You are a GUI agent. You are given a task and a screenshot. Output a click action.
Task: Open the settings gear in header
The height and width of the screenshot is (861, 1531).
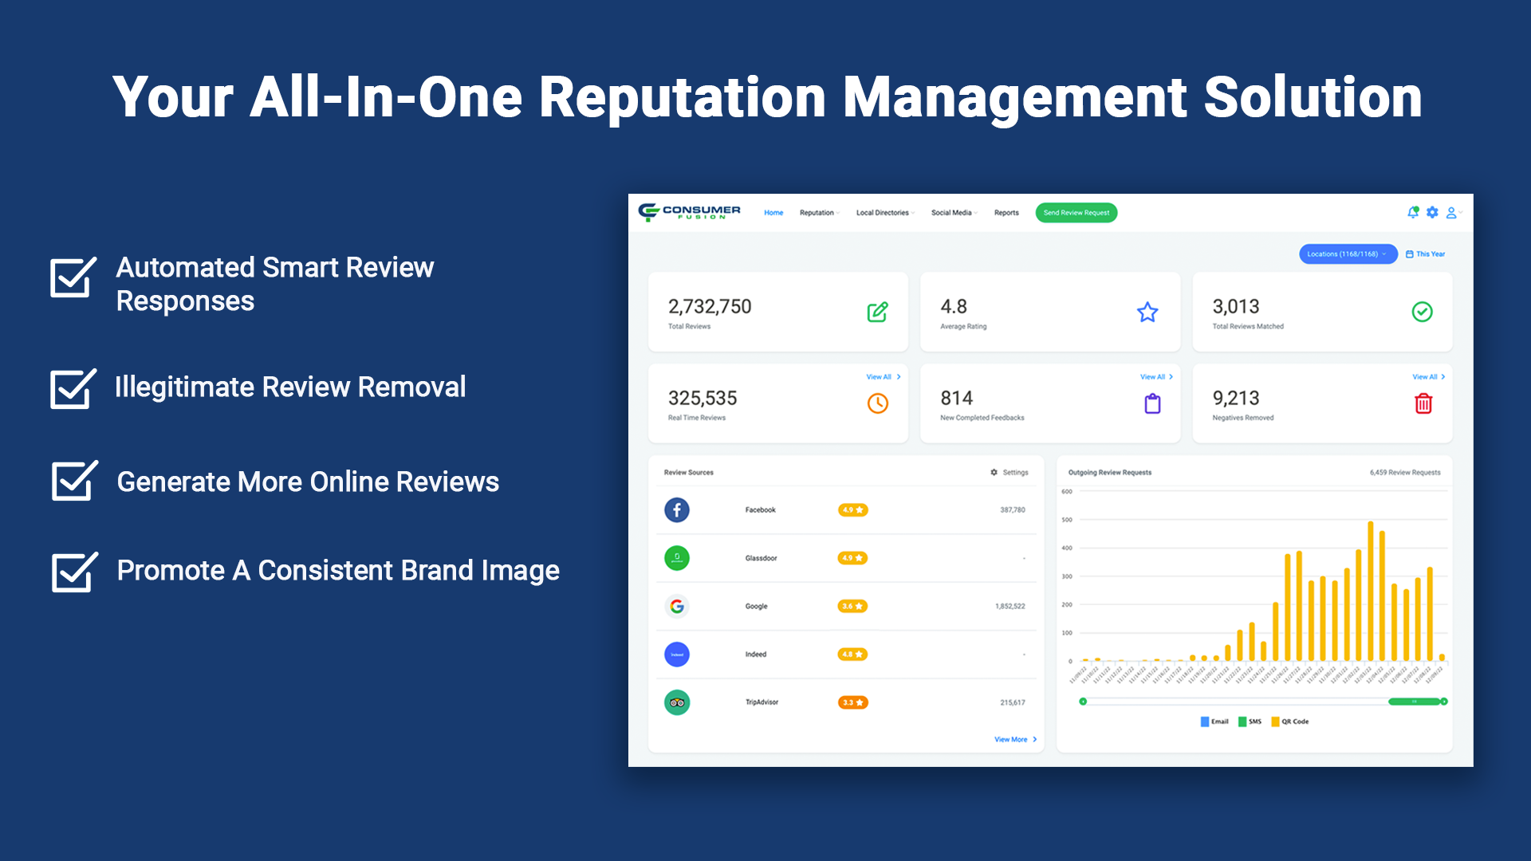1433,212
